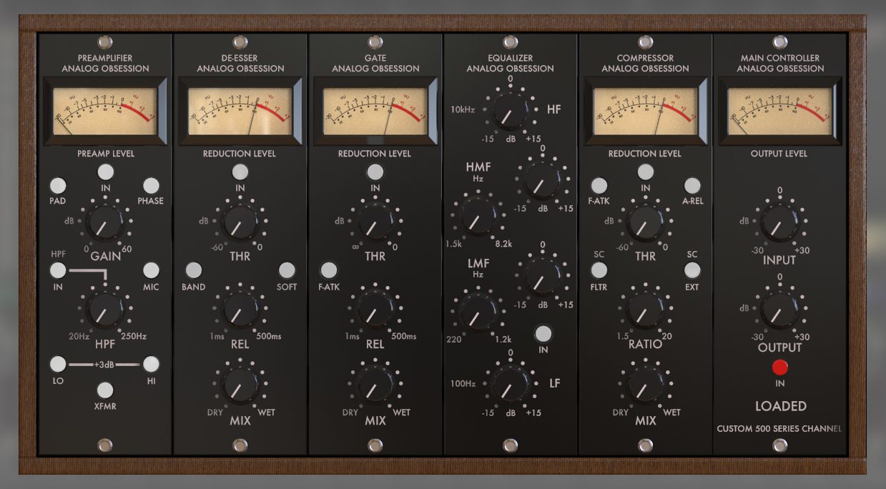Viewport: 886px width, 489px height.
Task: Click the equalizer HF gain knob
Action: 510,110
